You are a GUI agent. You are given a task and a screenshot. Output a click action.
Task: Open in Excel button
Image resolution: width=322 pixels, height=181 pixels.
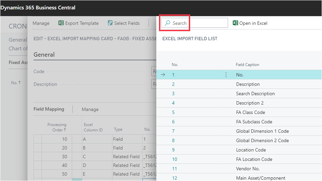click(250, 23)
